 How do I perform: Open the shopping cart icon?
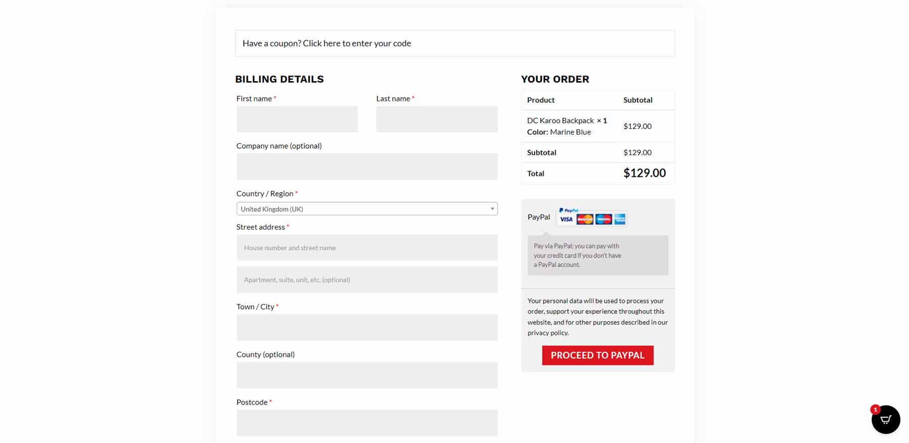(x=885, y=419)
